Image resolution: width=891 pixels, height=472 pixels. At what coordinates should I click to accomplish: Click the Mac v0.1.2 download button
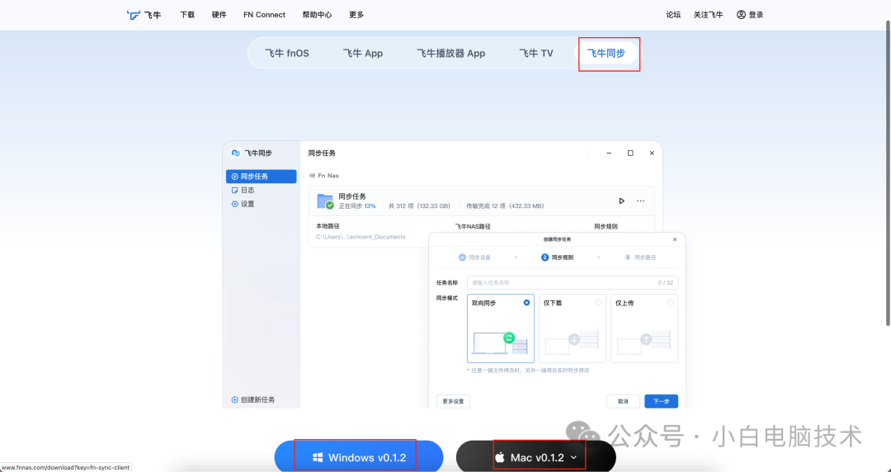tap(536, 457)
